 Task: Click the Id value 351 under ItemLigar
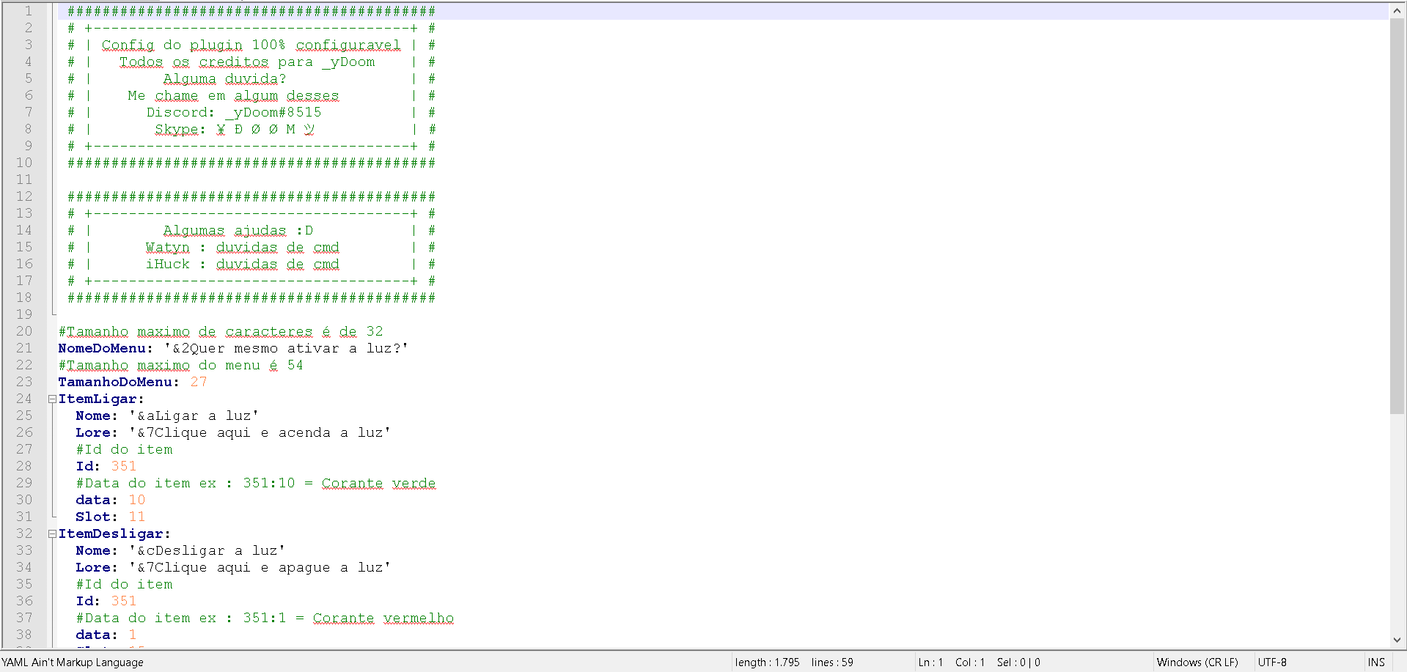click(123, 467)
